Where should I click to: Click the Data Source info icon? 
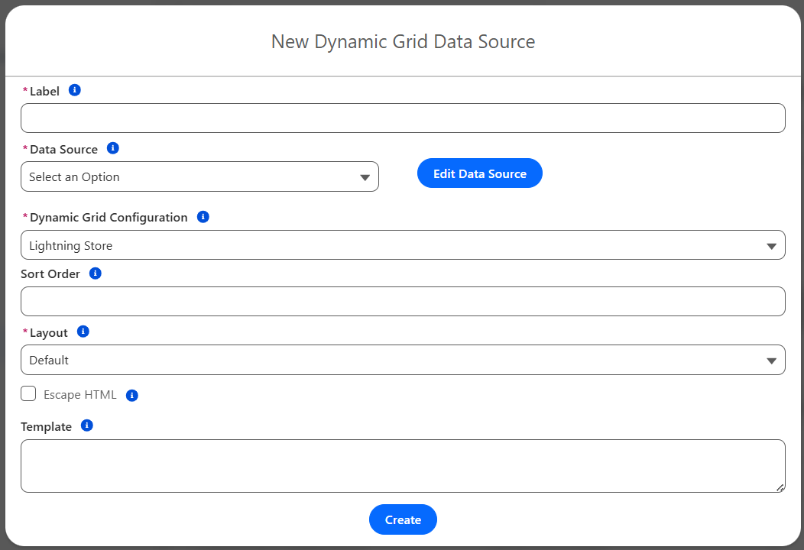(x=113, y=148)
